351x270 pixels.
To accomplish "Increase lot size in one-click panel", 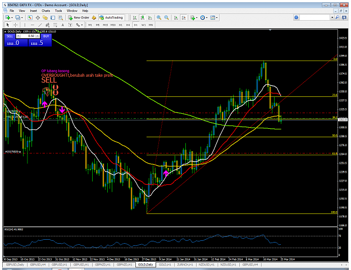I will click(x=38, y=36).
